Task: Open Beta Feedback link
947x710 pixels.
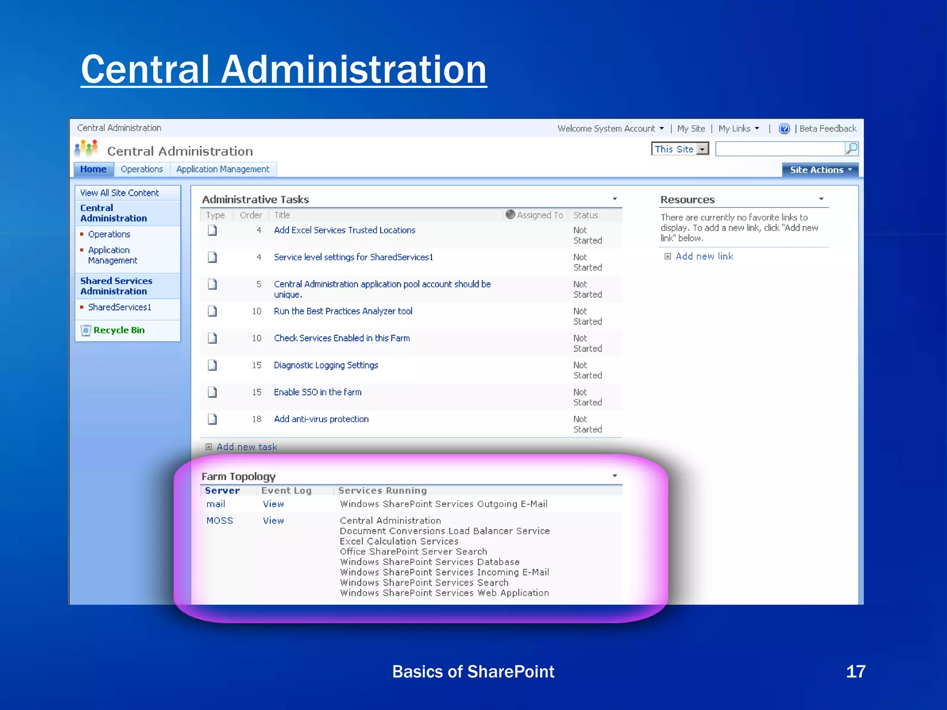Action: point(828,129)
